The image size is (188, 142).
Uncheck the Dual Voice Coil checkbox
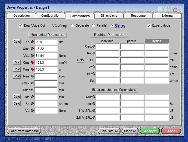pyautogui.click(x=21, y=26)
